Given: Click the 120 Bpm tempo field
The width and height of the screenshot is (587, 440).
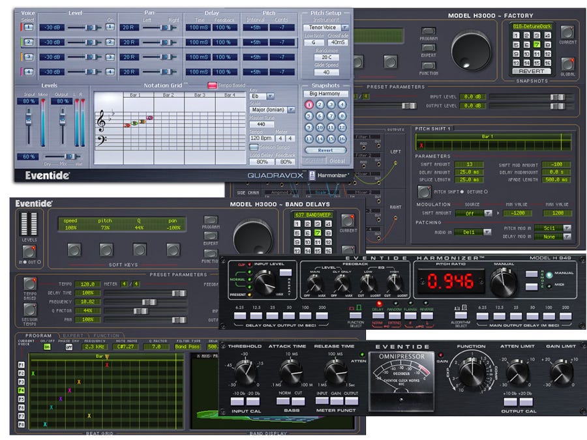Looking at the screenshot, I should click(261, 138).
